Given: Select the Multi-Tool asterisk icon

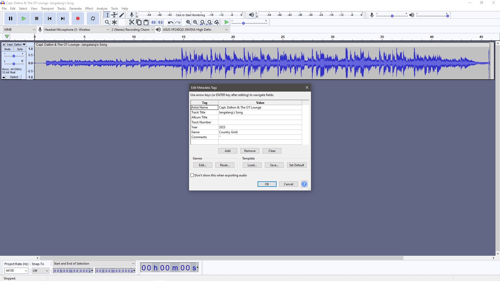Looking at the screenshot, I should [x=114, y=22].
